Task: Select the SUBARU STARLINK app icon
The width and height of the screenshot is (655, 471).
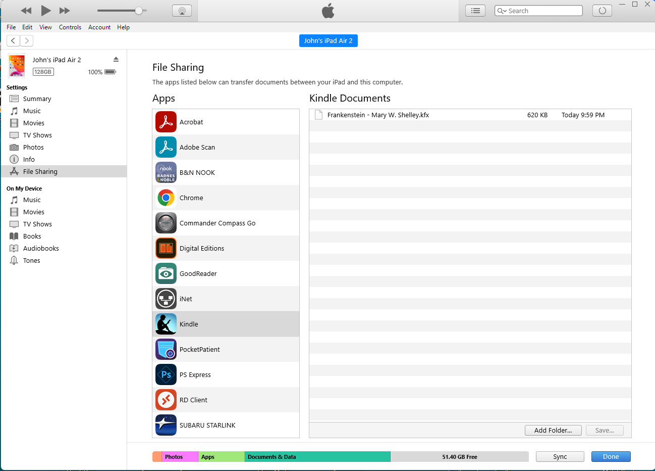Action: coord(166,425)
